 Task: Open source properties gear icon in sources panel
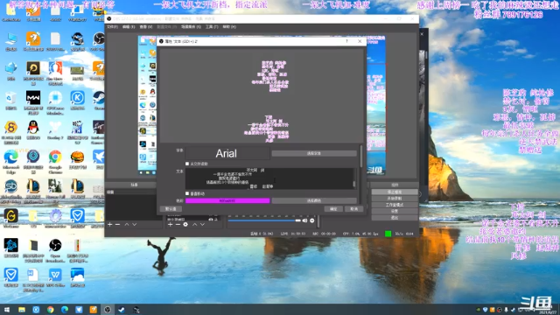[x=185, y=224]
